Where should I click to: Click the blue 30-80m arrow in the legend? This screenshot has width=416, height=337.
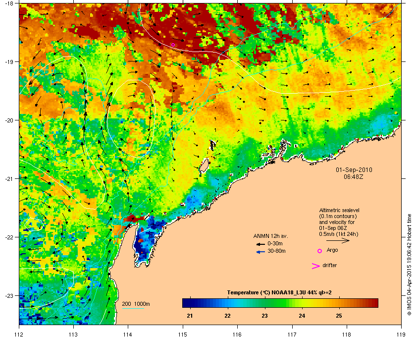pos(260,251)
